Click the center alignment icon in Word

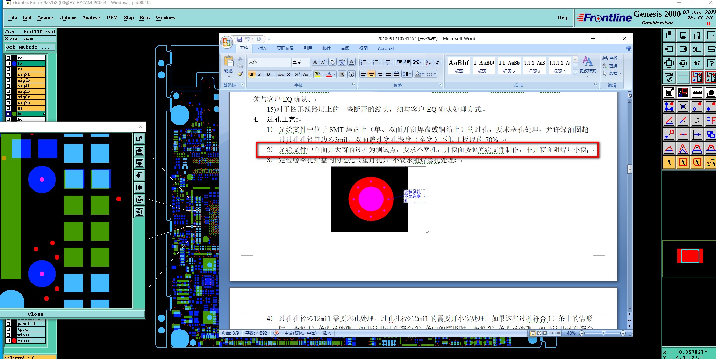click(372, 74)
